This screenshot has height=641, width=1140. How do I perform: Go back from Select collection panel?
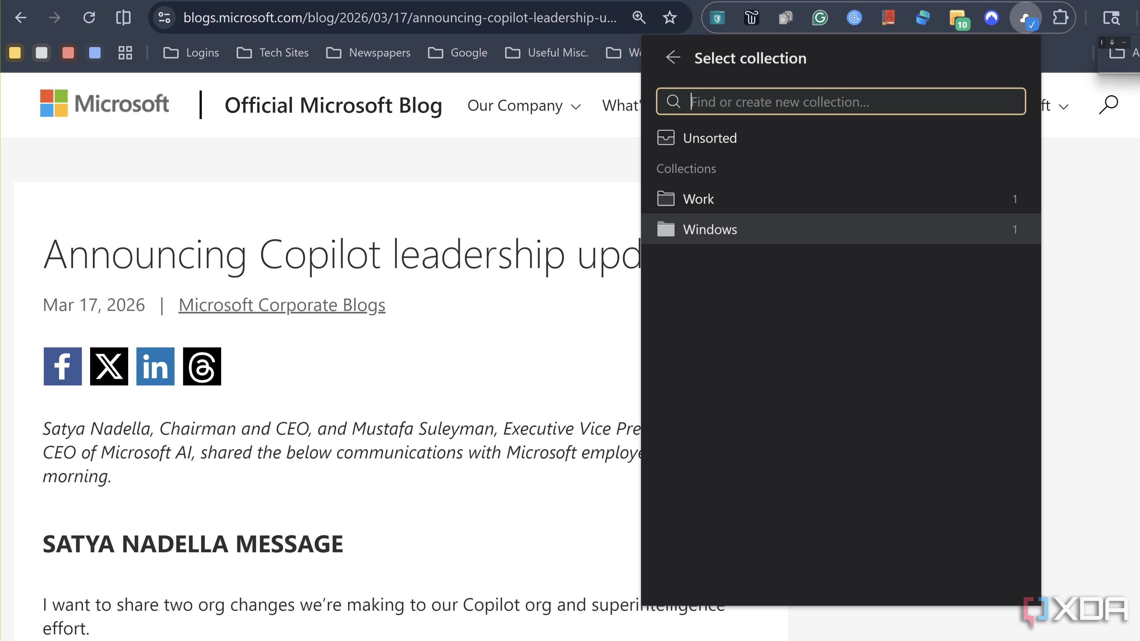point(673,57)
